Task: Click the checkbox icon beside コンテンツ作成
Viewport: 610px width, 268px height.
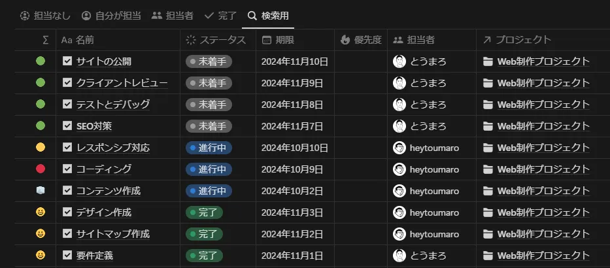Action: (x=67, y=191)
